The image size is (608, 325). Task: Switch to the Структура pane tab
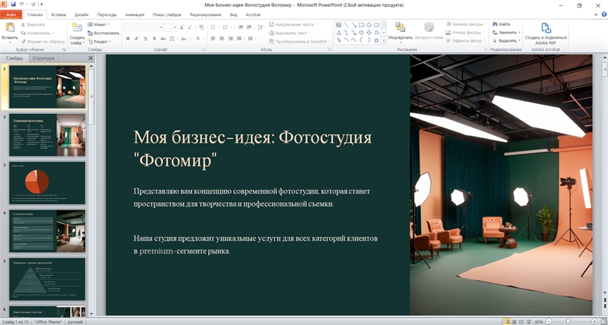(43, 58)
